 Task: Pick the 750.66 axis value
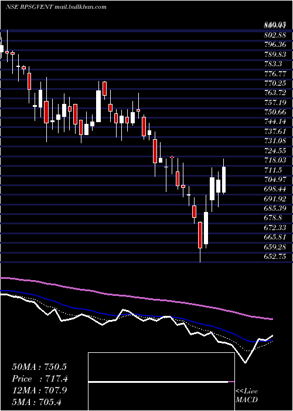[275, 112]
